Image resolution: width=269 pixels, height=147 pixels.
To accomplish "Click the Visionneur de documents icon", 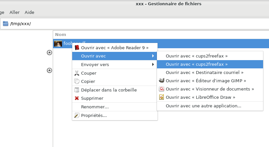I will (162, 89).
